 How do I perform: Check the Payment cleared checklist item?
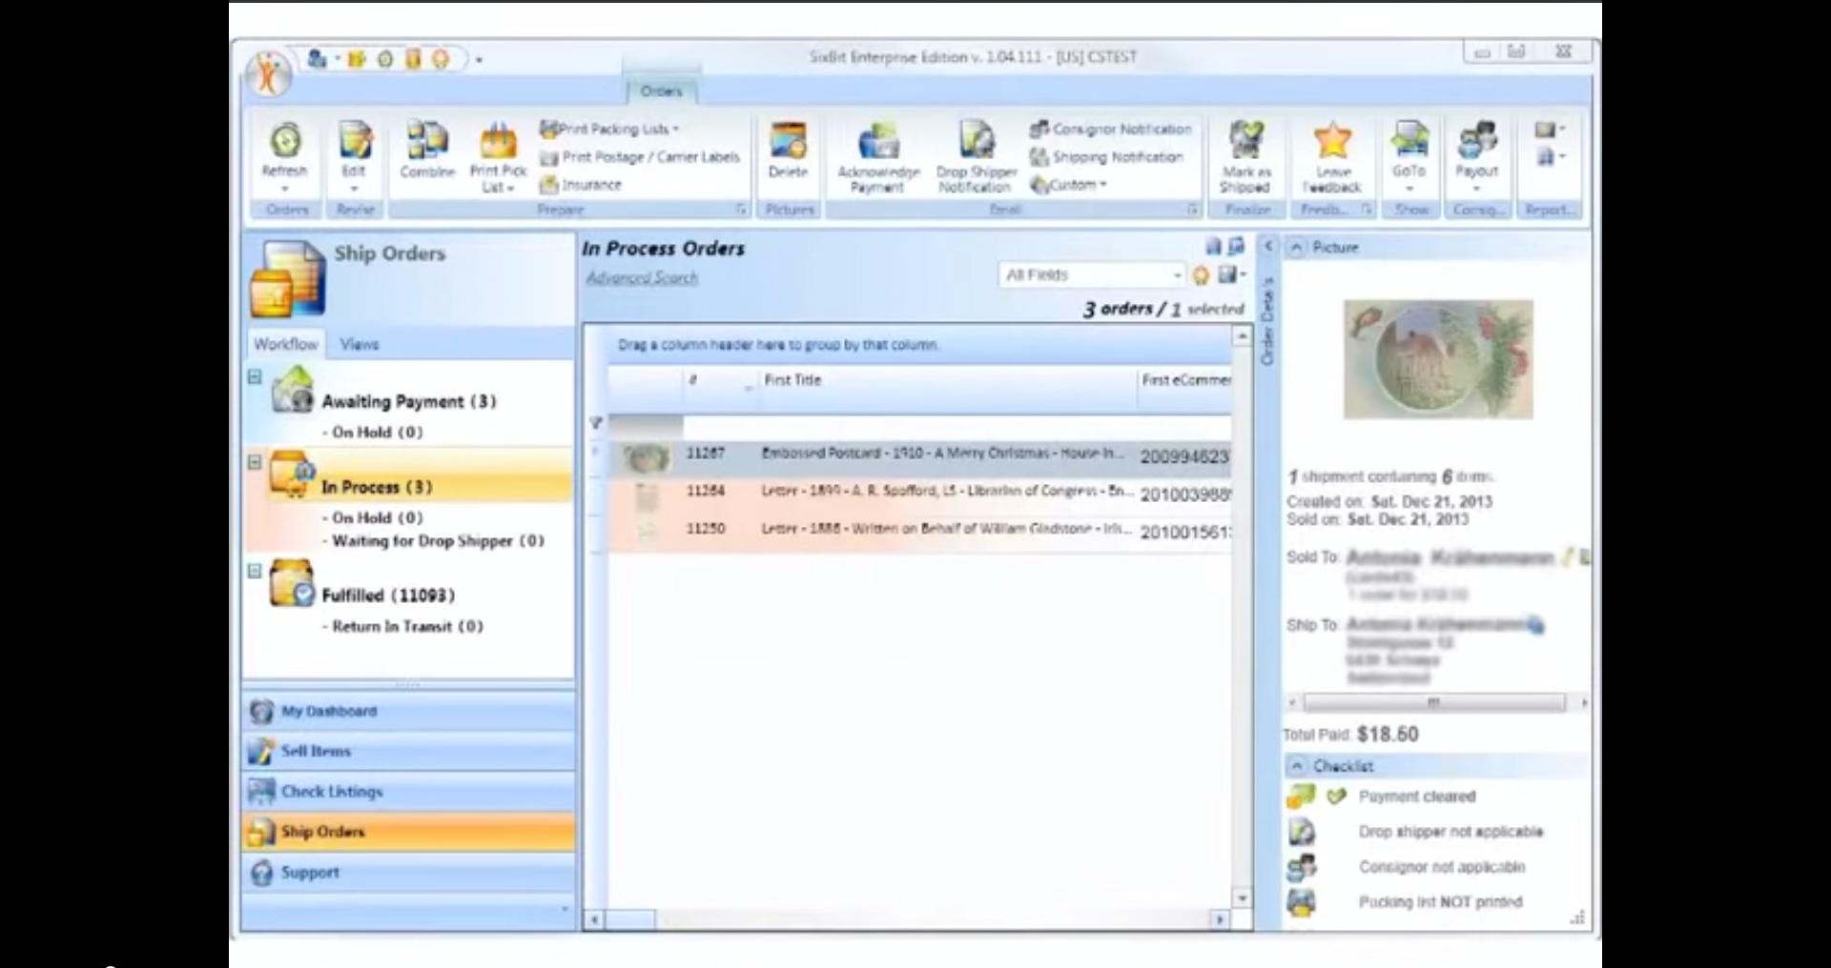pyautogui.click(x=1418, y=796)
